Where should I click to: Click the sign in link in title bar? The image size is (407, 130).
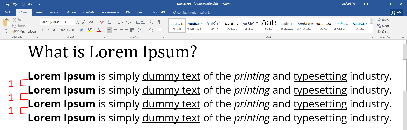point(348,4)
